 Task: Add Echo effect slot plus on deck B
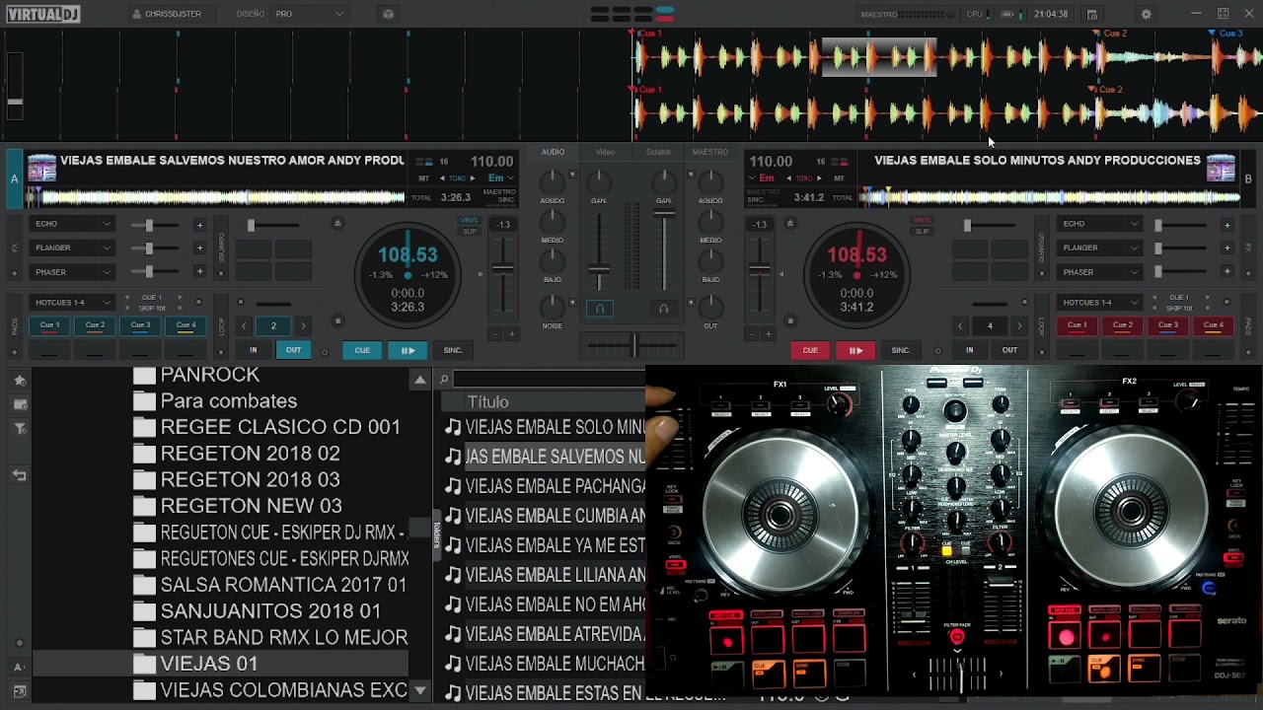(x=1226, y=225)
